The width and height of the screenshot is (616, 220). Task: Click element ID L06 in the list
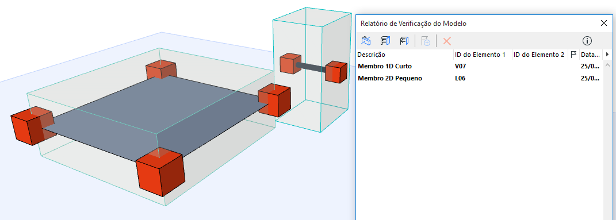tap(460, 78)
